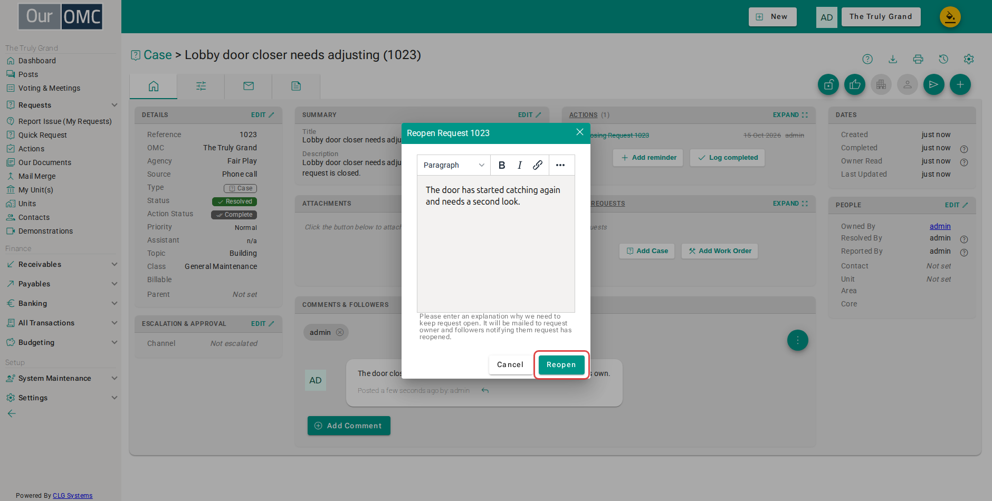Open the history clock icon
This screenshot has height=501, width=992.
[943, 59]
